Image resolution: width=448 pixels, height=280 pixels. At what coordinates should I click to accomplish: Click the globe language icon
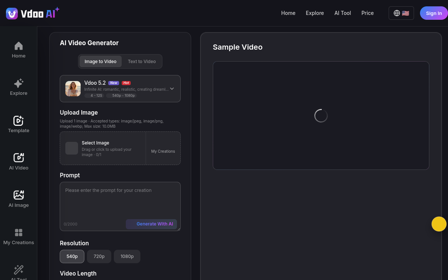pyautogui.click(x=397, y=13)
